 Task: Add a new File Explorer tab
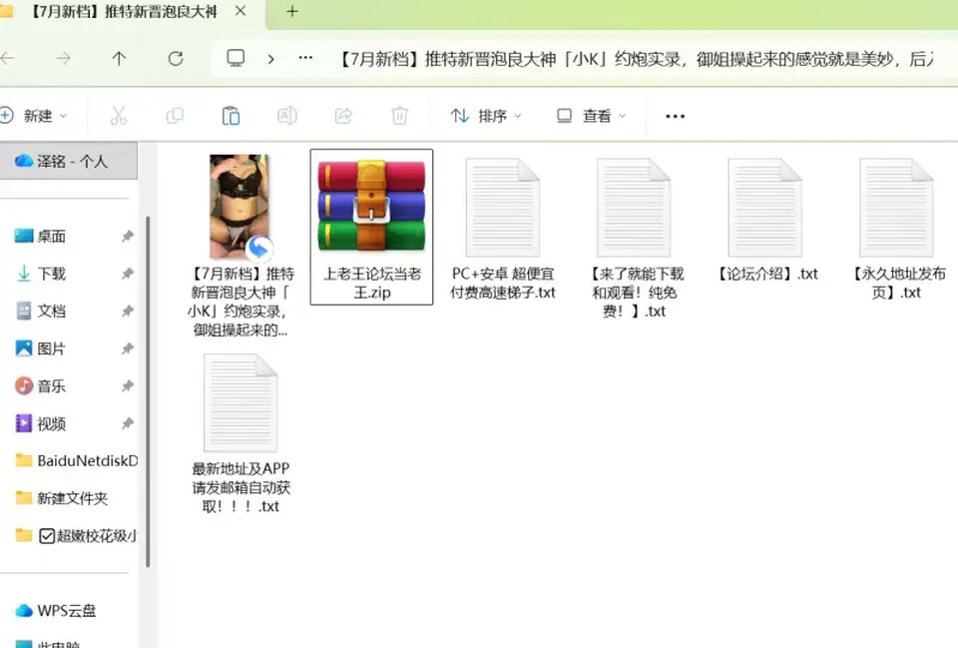click(x=292, y=11)
